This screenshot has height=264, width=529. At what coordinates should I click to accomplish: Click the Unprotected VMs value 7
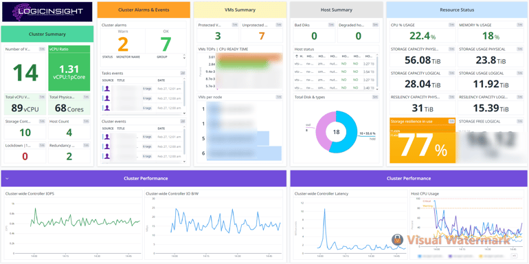tap(262, 36)
